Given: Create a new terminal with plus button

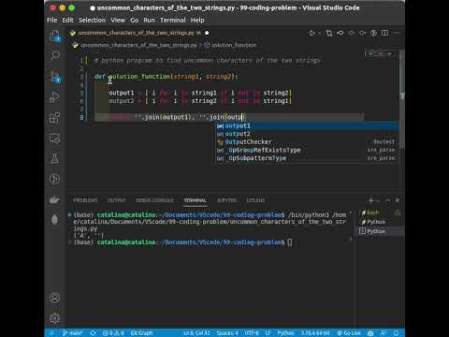Looking at the screenshot, I should coord(371,200).
